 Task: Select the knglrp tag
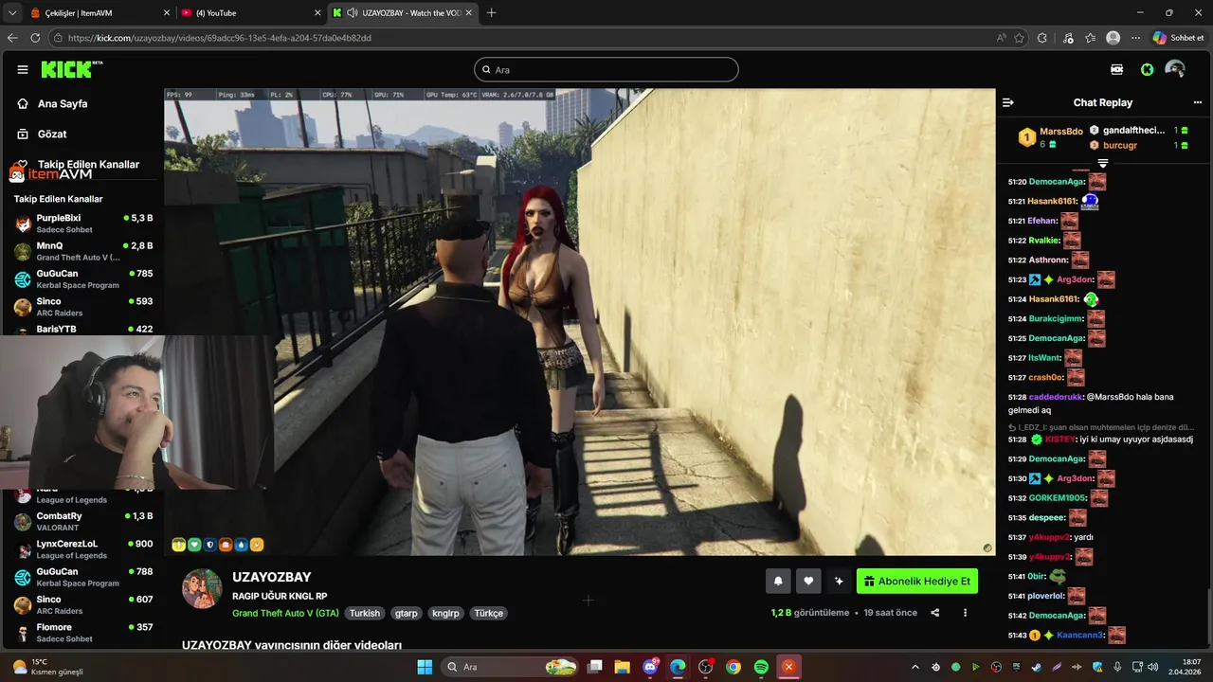pos(445,613)
